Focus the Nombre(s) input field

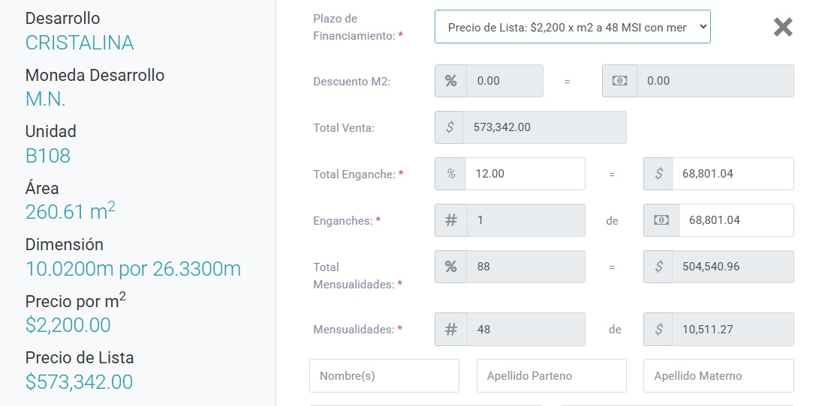tap(384, 375)
